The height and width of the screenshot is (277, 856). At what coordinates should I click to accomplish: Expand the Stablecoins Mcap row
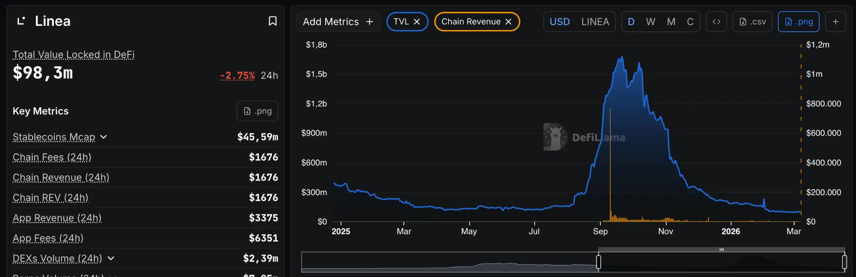tap(104, 137)
